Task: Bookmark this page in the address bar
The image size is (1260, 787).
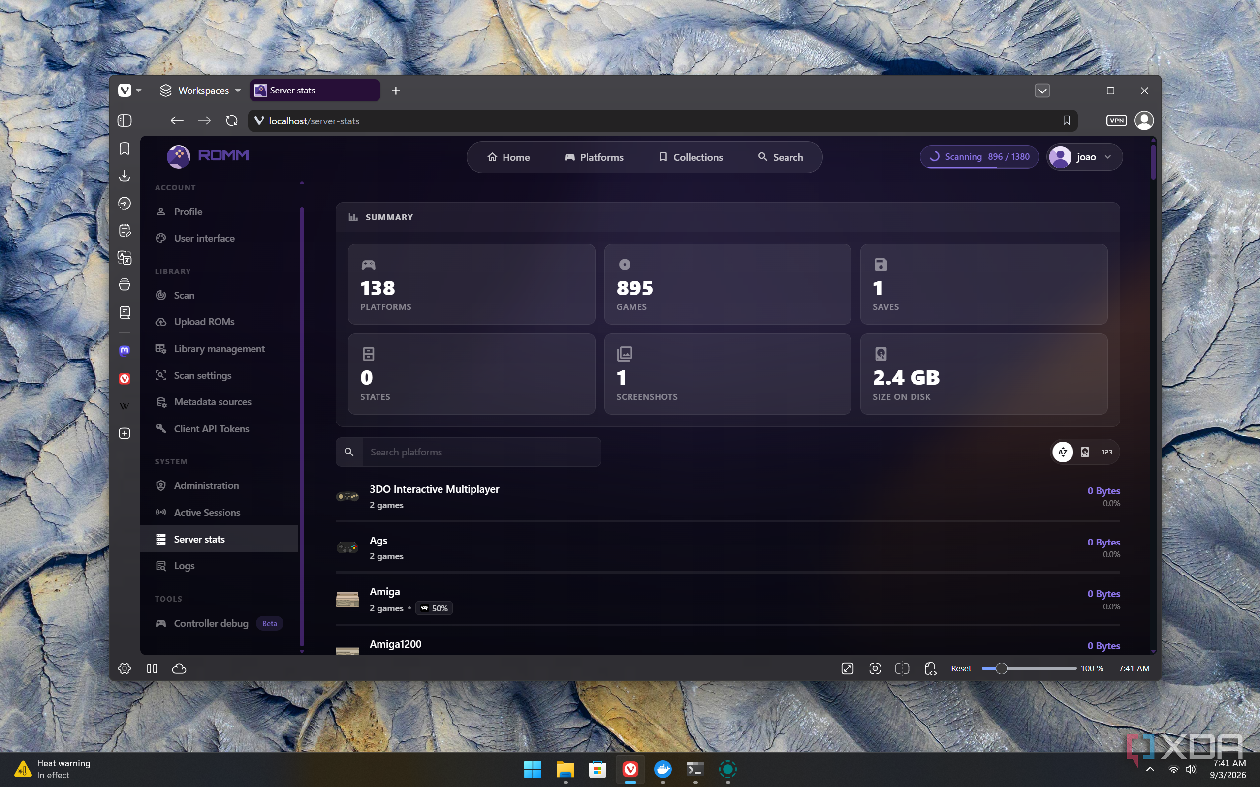Action: click(x=1066, y=121)
